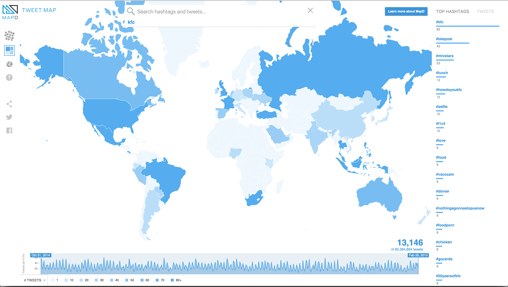
Task: Click the share icon in sidebar
Action: pyautogui.click(x=9, y=104)
